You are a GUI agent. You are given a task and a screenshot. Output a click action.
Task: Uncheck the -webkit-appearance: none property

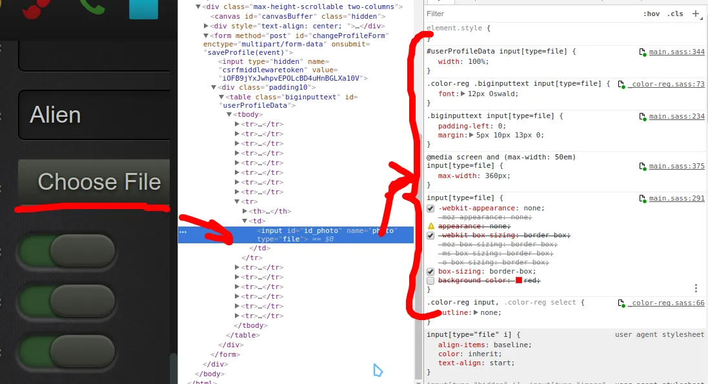[x=430, y=208]
